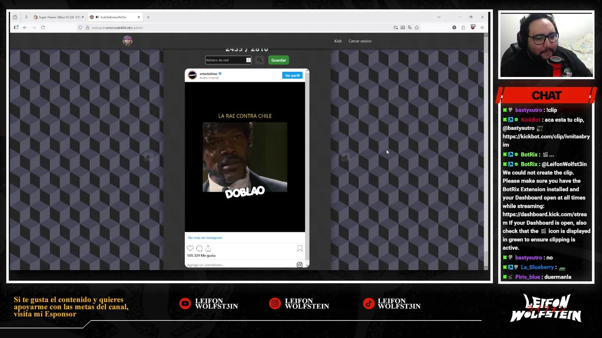
Task: Click the browser back arrow
Action: tap(25, 28)
